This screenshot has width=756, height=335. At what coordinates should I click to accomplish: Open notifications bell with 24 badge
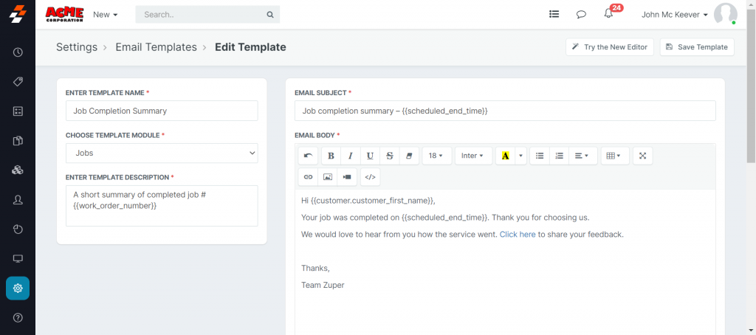pyautogui.click(x=608, y=13)
